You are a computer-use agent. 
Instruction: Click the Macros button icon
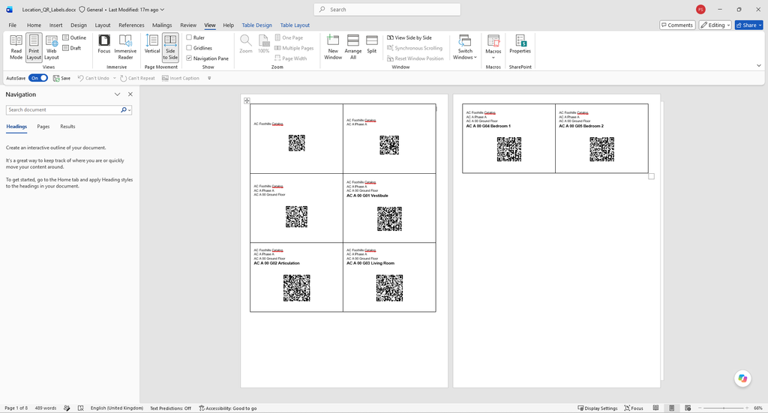point(493,41)
